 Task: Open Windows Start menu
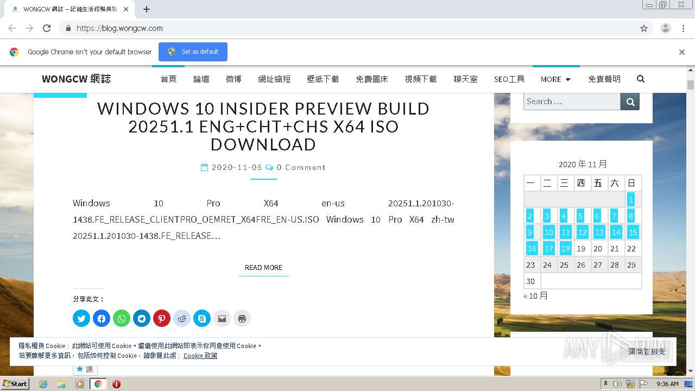[x=15, y=384]
